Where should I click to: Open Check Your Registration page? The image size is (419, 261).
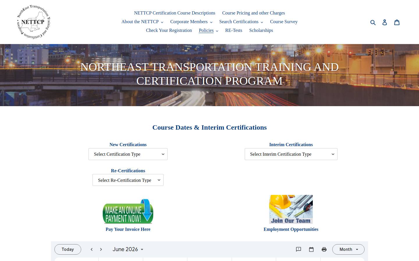coord(169,30)
